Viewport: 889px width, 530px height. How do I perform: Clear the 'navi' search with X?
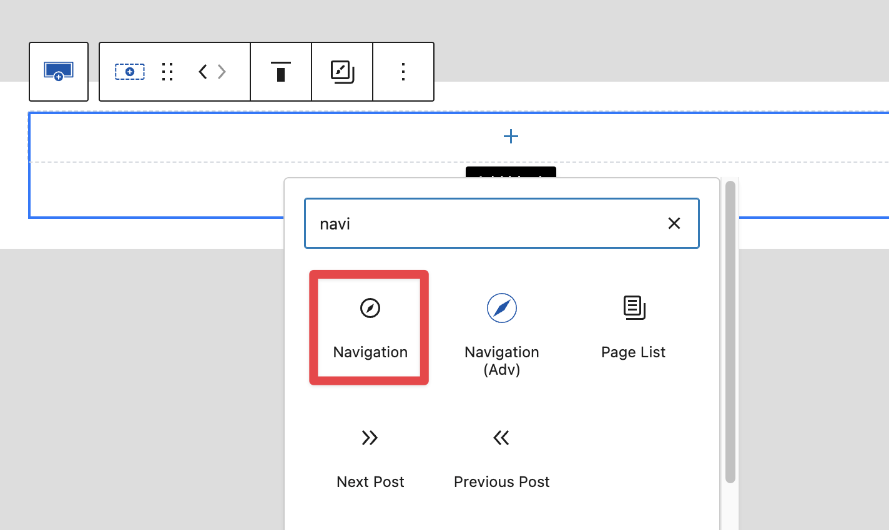pos(674,223)
